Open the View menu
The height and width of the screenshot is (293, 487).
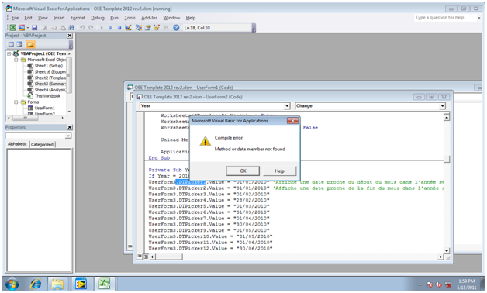click(x=43, y=18)
